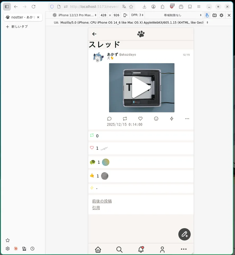Like the post with the heart icon
235x255 pixels.
click(x=140, y=119)
